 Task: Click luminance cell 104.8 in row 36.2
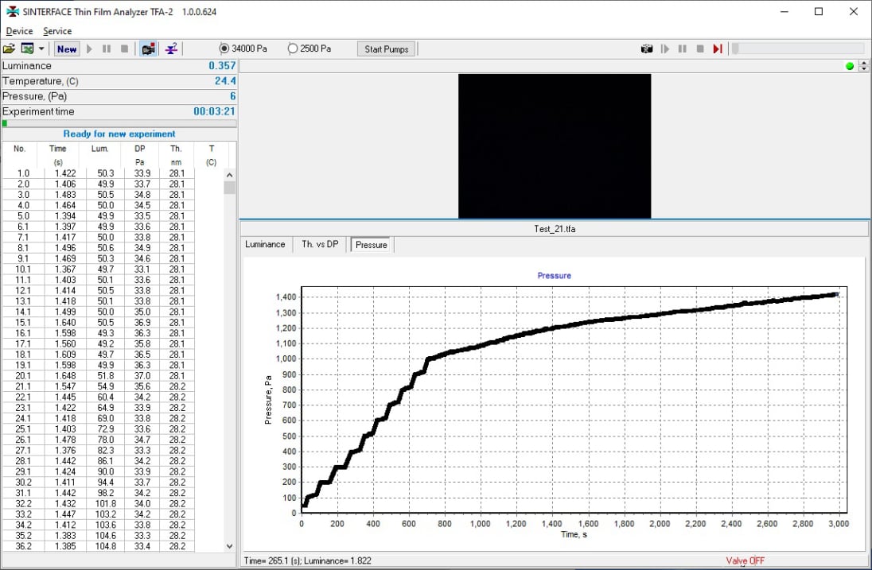point(106,547)
